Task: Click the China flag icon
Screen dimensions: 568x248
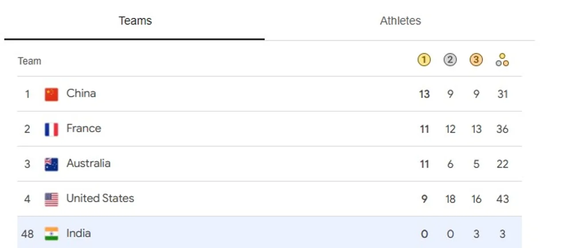Action: click(51, 94)
